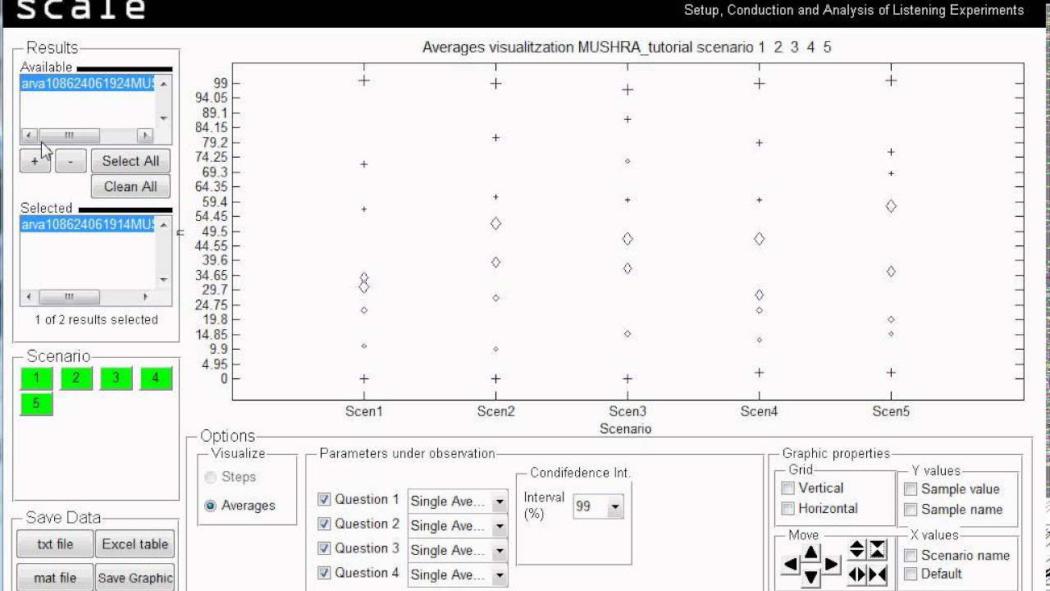Click Selected list horizontal scrollbar thumb

click(69, 297)
